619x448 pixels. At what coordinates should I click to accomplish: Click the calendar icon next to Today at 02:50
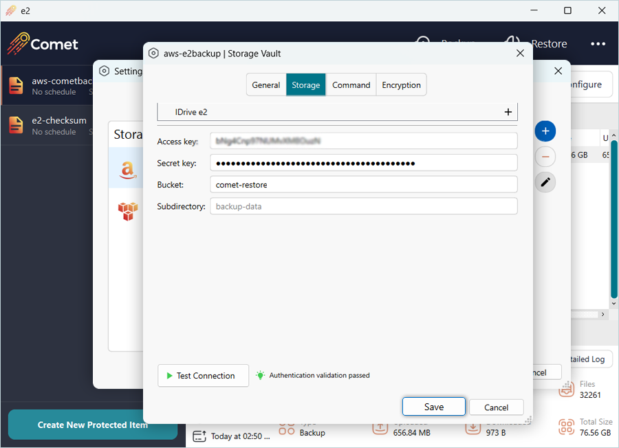pos(199,436)
